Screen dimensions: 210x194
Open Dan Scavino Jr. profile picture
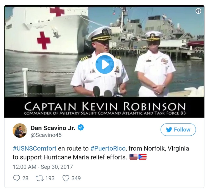pyautogui.click(x=20, y=130)
